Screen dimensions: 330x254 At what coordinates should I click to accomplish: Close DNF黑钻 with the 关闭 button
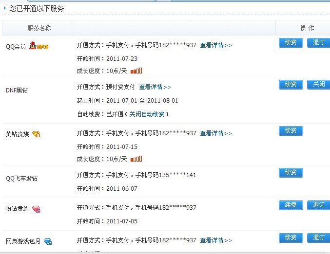click(318, 85)
